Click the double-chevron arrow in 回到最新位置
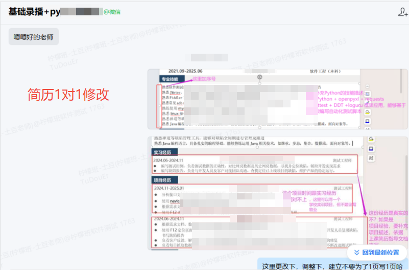This screenshot has width=409, height=270. pyautogui.click(x=355, y=253)
